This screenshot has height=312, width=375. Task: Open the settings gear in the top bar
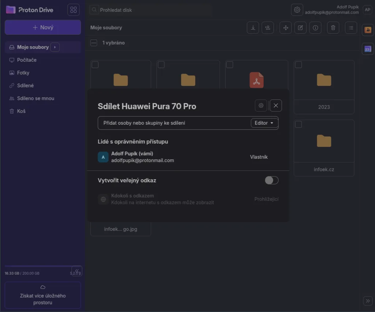[x=297, y=10]
